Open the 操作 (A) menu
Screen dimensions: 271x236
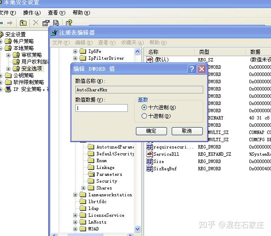pos(32,13)
